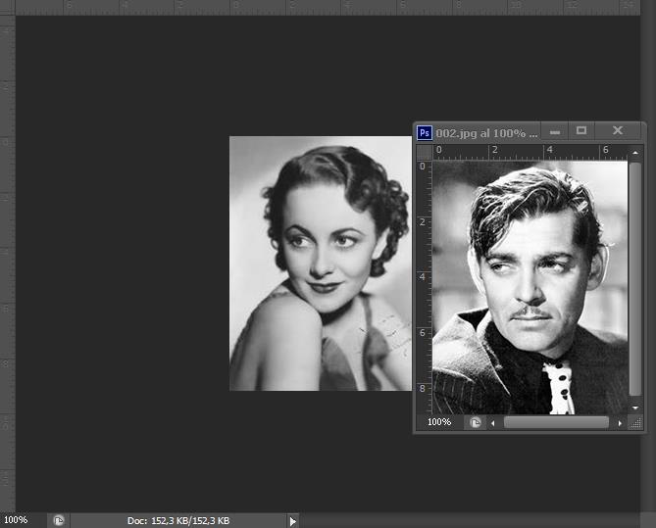Image resolution: width=656 pixels, height=528 pixels.
Task: Open the Doc info arrow menu in status bar
Action: (292, 520)
